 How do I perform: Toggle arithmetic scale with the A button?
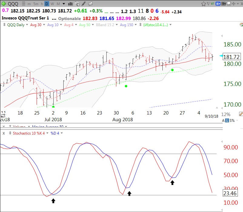[x=223, y=121]
